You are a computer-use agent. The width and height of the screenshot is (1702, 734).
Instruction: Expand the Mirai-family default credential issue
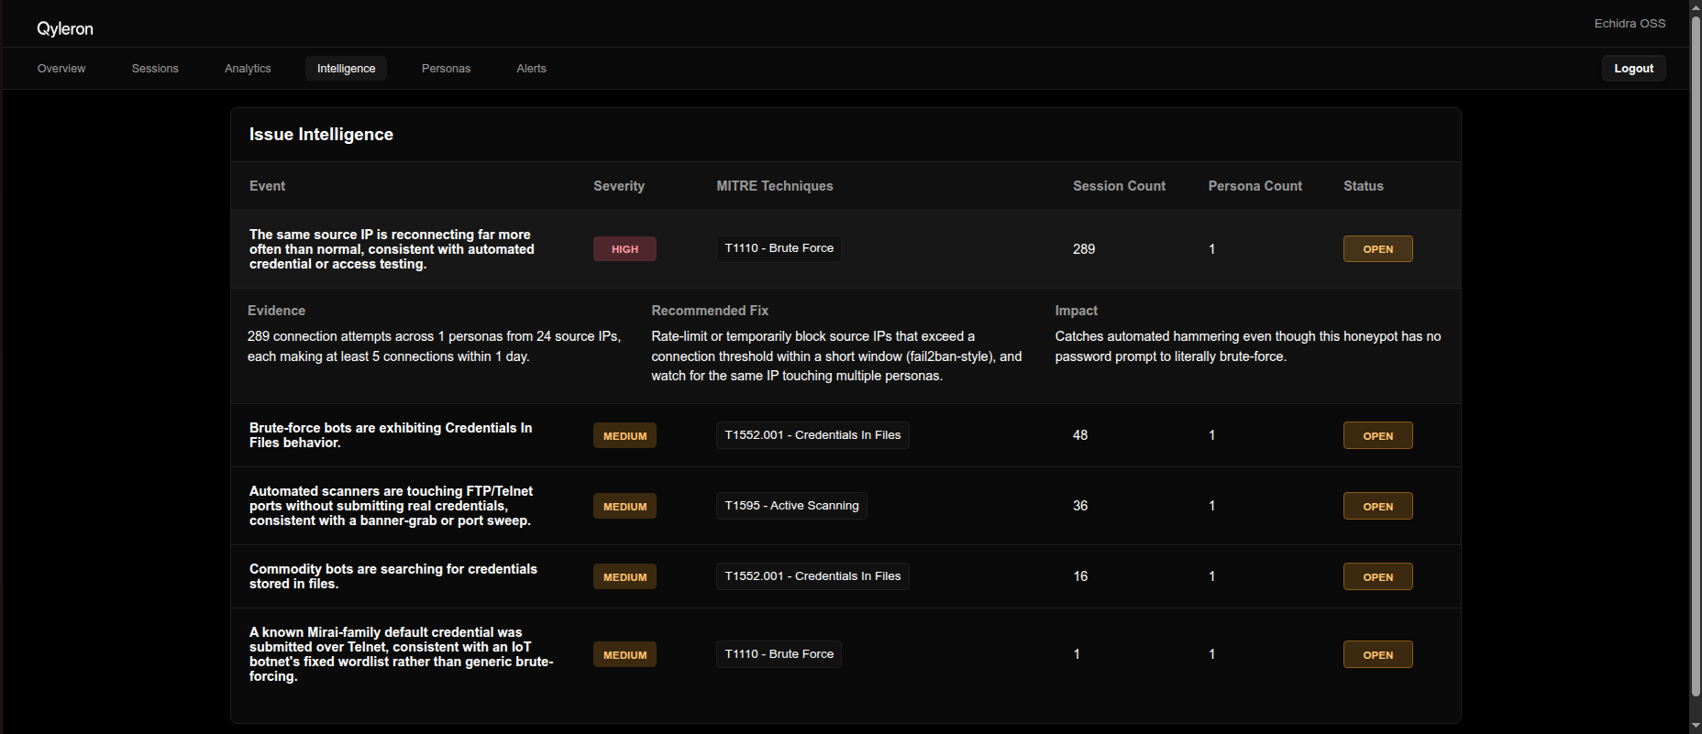click(845, 654)
